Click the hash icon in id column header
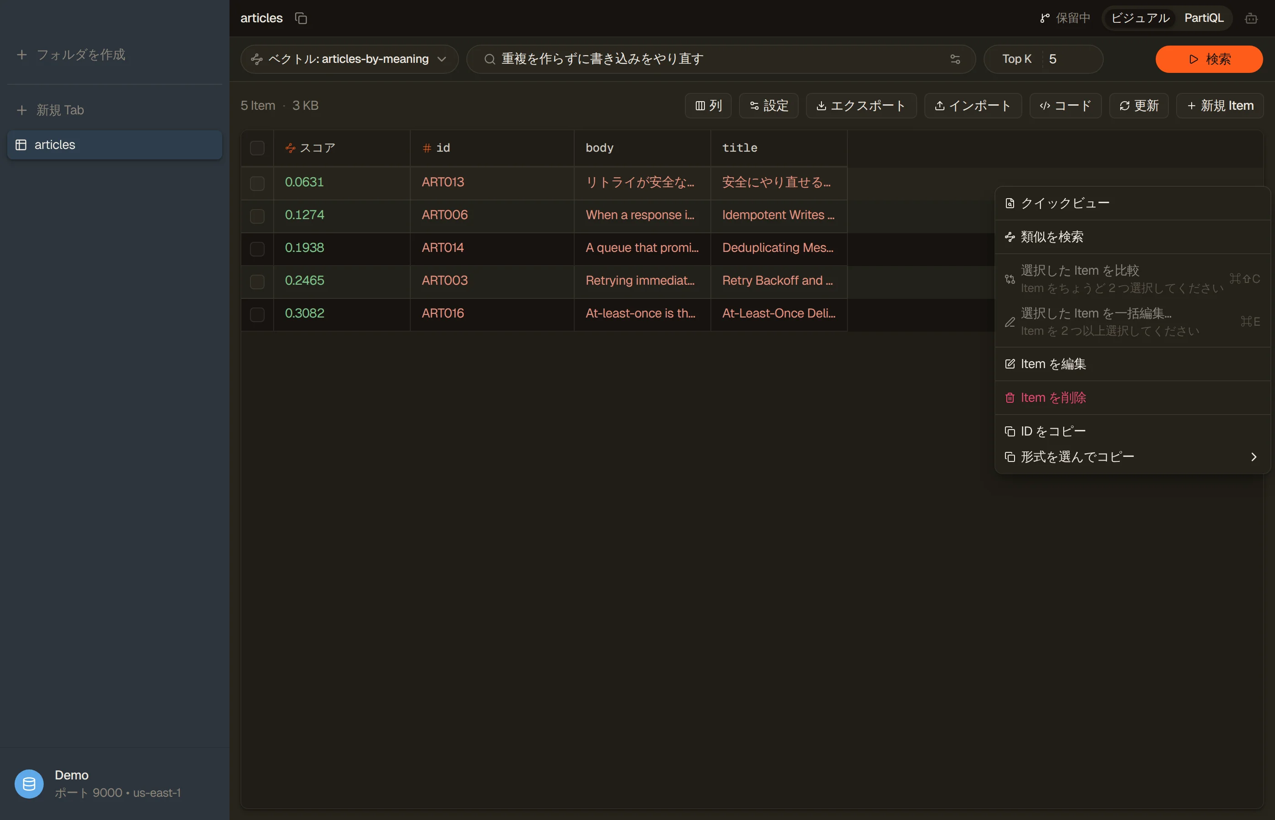 427,148
